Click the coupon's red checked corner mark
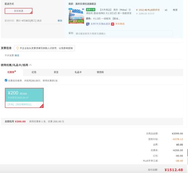The image size is (188, 173). pyautogui.click(x=42, y=106)
